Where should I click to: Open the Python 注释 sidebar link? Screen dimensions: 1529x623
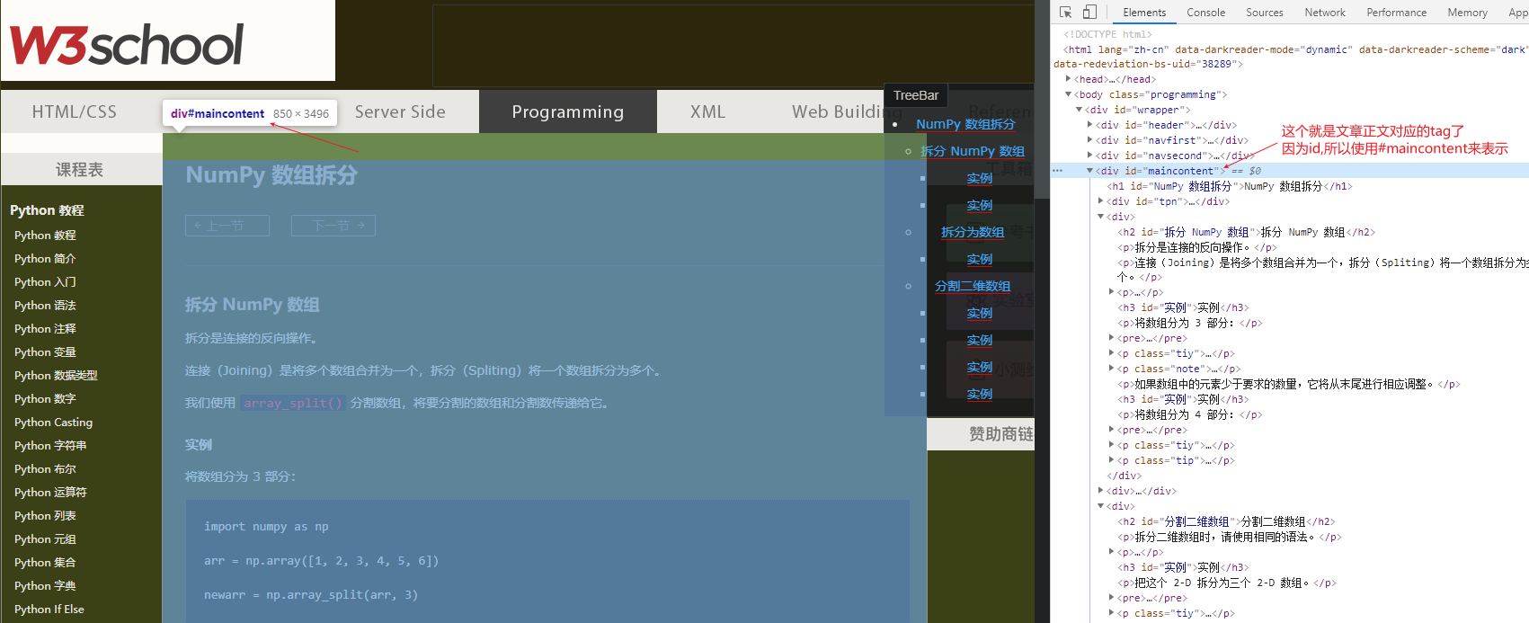pos(45,329)
